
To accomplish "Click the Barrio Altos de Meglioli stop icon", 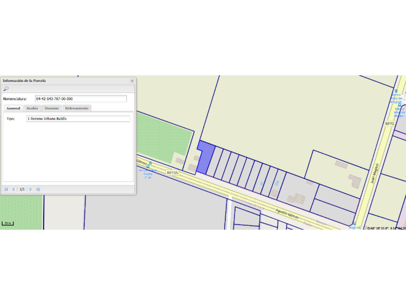I will click(x=396, y=91).
